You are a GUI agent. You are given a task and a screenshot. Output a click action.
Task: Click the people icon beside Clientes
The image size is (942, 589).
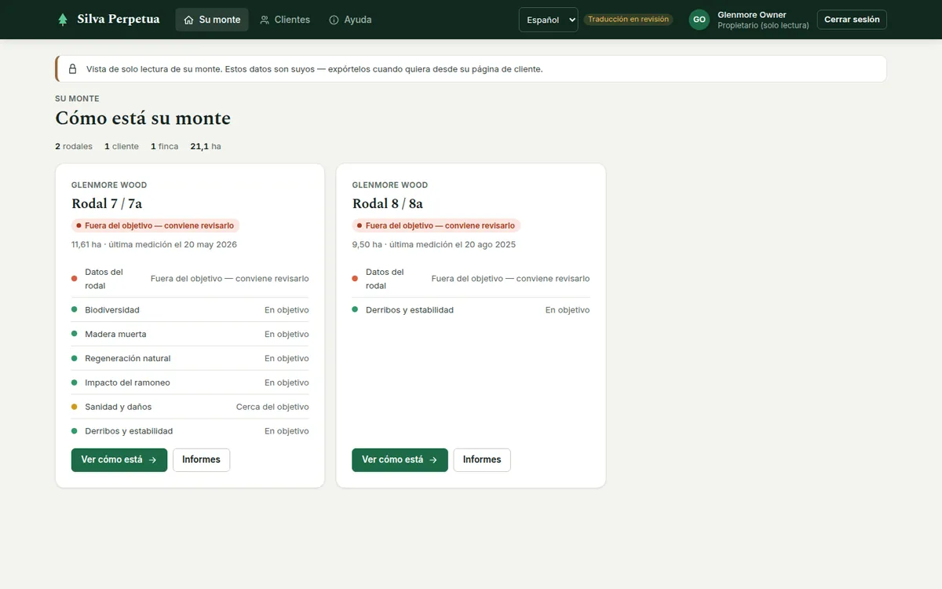(x=265, y=20)
